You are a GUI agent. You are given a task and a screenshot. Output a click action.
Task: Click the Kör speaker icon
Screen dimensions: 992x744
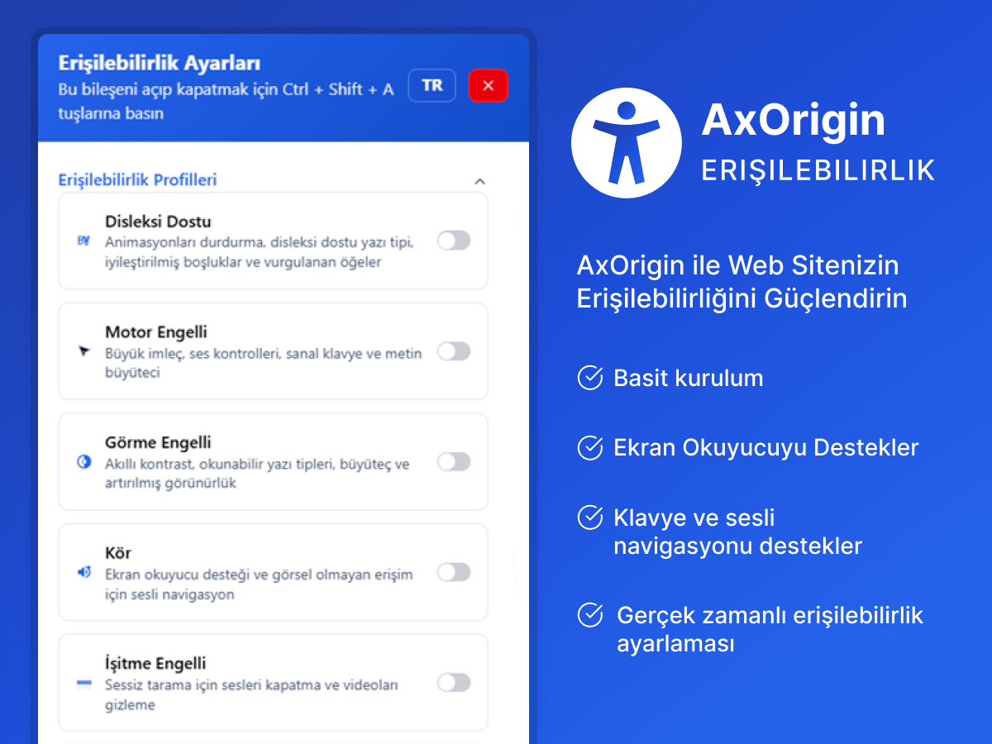pos(83,572)
